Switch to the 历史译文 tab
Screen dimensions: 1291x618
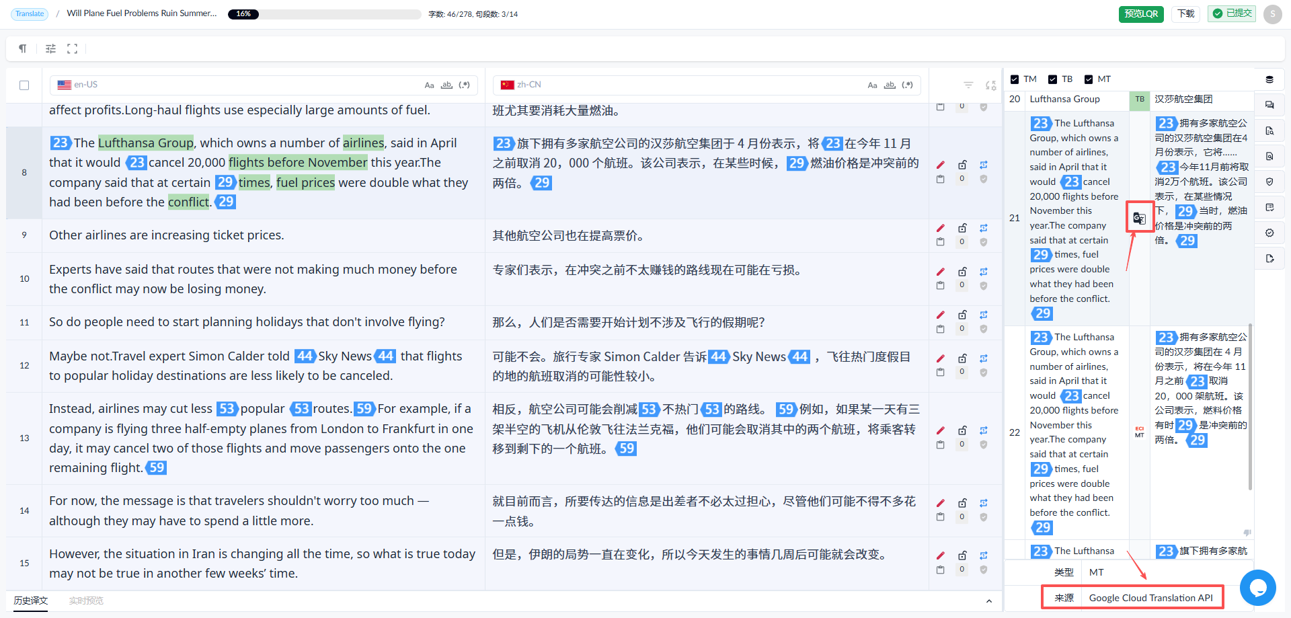pos(31,601)
